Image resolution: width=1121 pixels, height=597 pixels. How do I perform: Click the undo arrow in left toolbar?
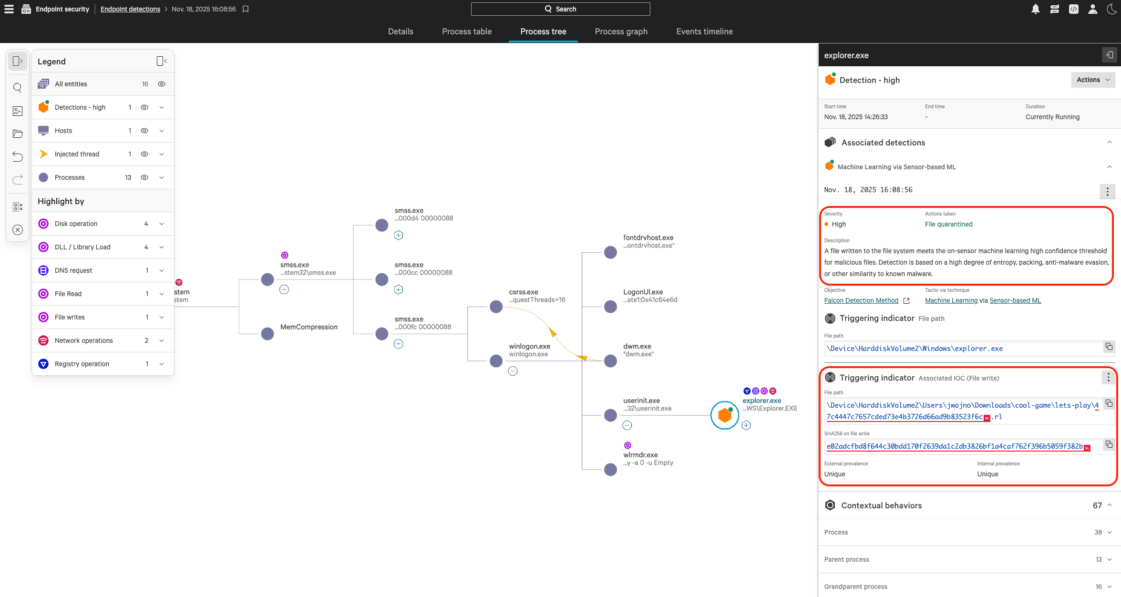(18, 156)
